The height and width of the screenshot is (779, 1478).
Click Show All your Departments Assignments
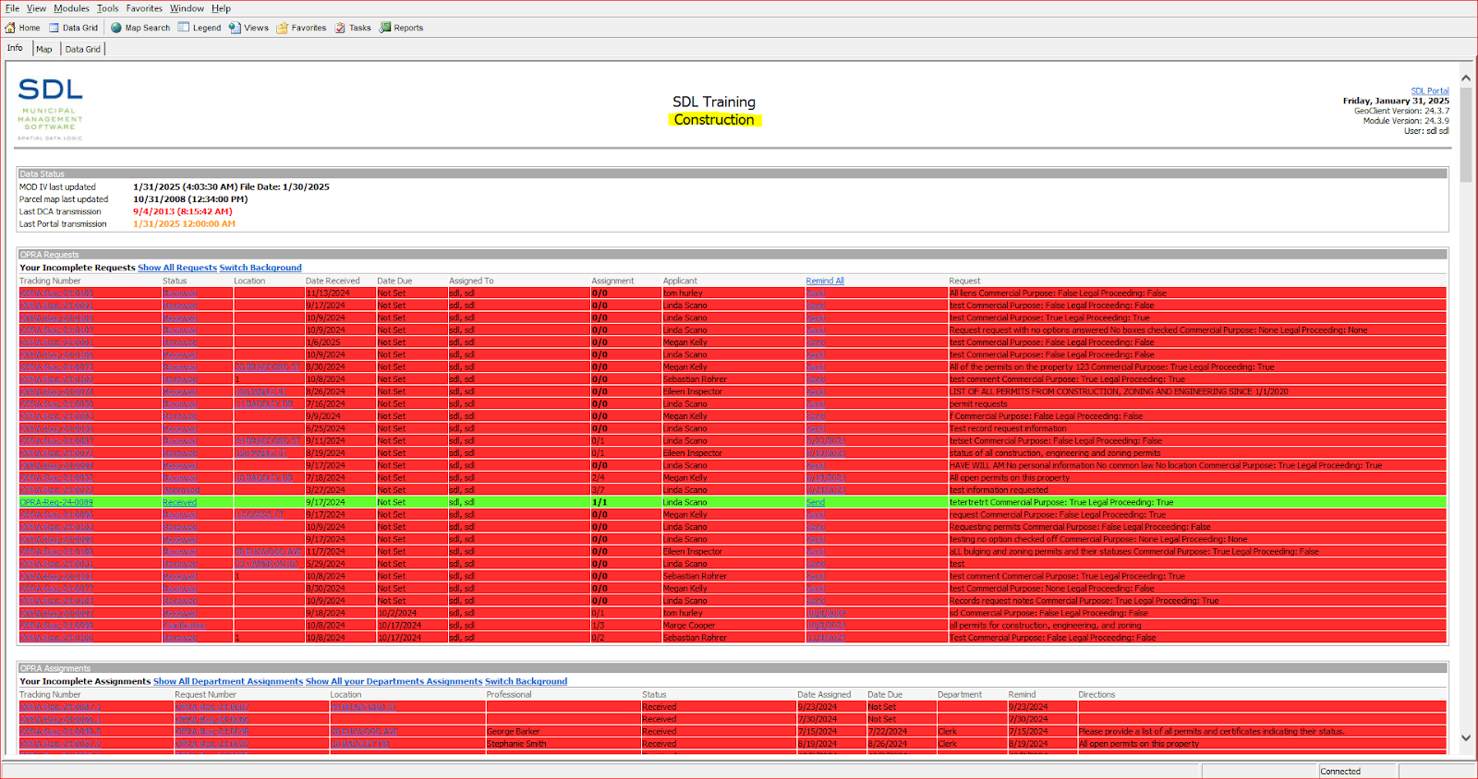(x=394, y=681)
